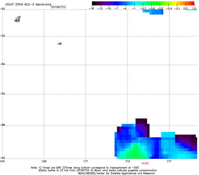Click the -13 color bar label
This screenshot has width=199, height=175.
(99, 9)
